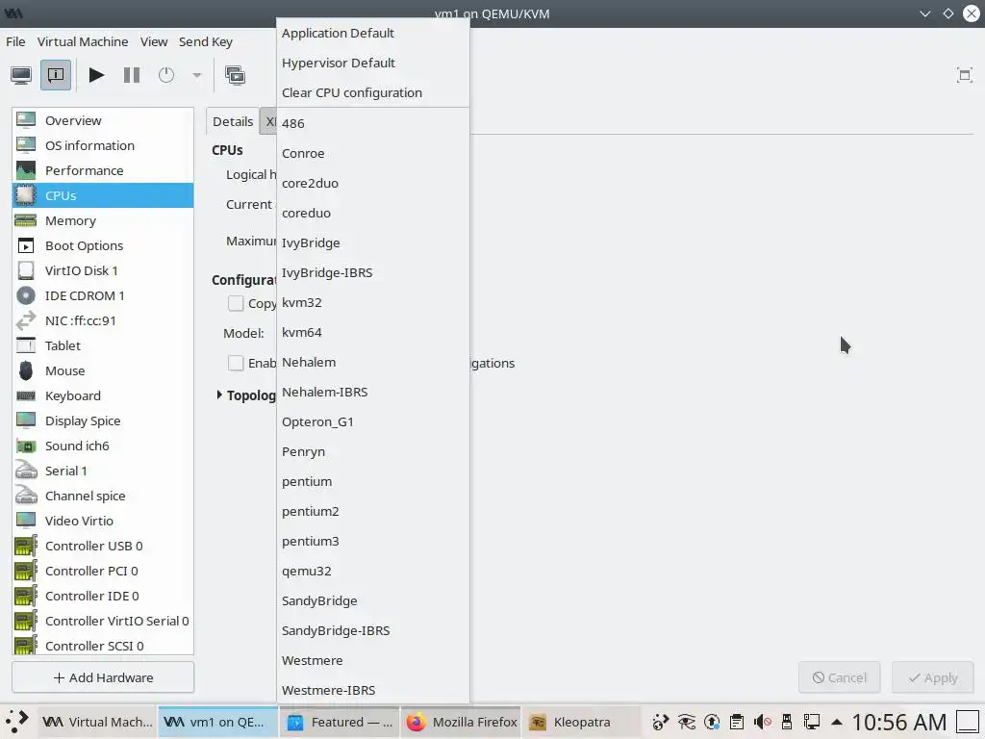Toggle Copy host CPU configuration checkbox

click(x=236, y=303)
